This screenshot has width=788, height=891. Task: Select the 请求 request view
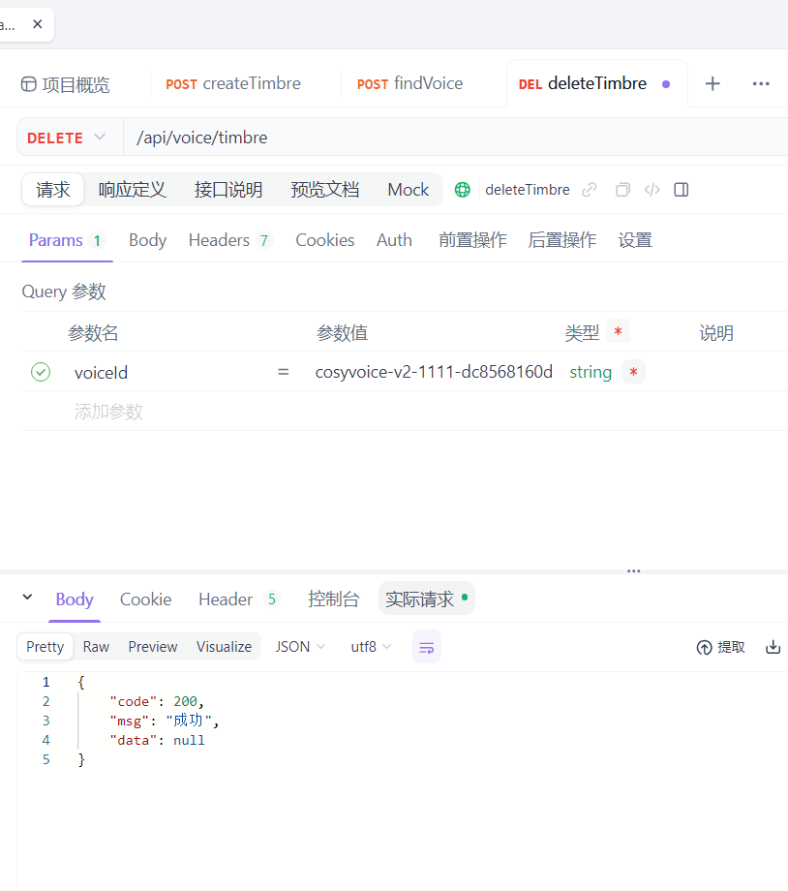[x=53, y=189]
